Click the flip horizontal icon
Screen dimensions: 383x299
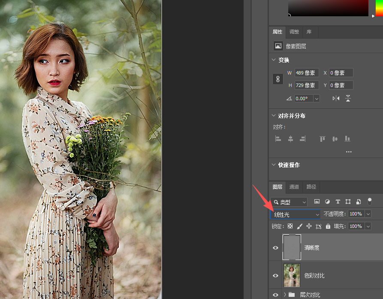click(x=336, y=98)
